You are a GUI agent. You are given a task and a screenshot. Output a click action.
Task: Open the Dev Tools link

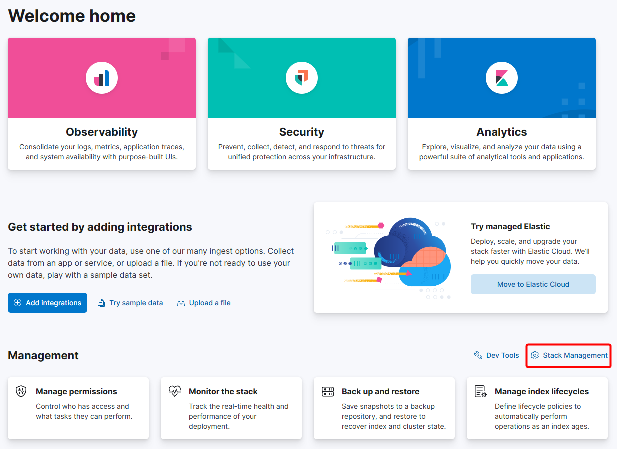click(x=502, y=355)
